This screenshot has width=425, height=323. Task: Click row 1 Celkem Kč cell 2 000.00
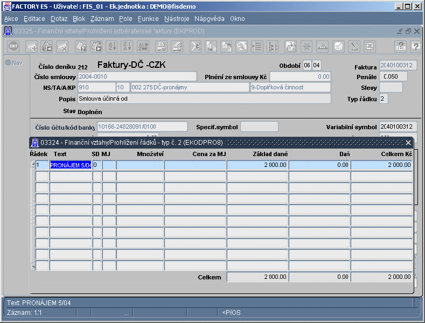pyautogui.click(x=381, y=165)
